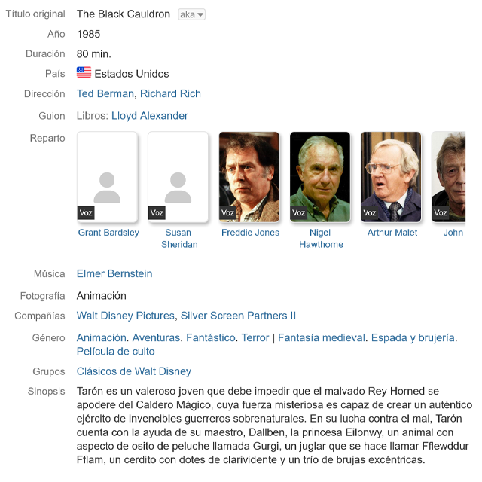Open author Lloyd Alexander's page
482x482 pixels.
point(149,115)
